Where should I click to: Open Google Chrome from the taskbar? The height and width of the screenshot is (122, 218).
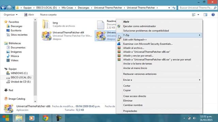tap(45, 118)
